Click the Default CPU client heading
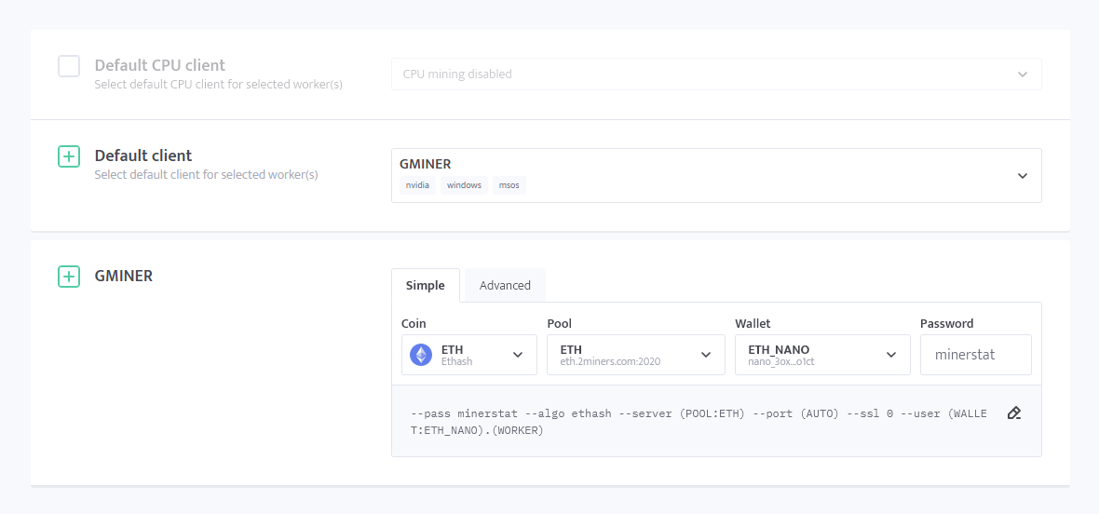The width and height of the screenshot is (1099, 514). pos(160,65)
